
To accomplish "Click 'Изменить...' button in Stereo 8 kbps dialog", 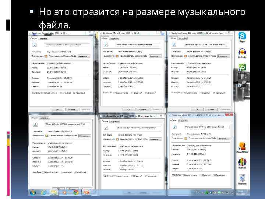I will [x=84, y=56].
